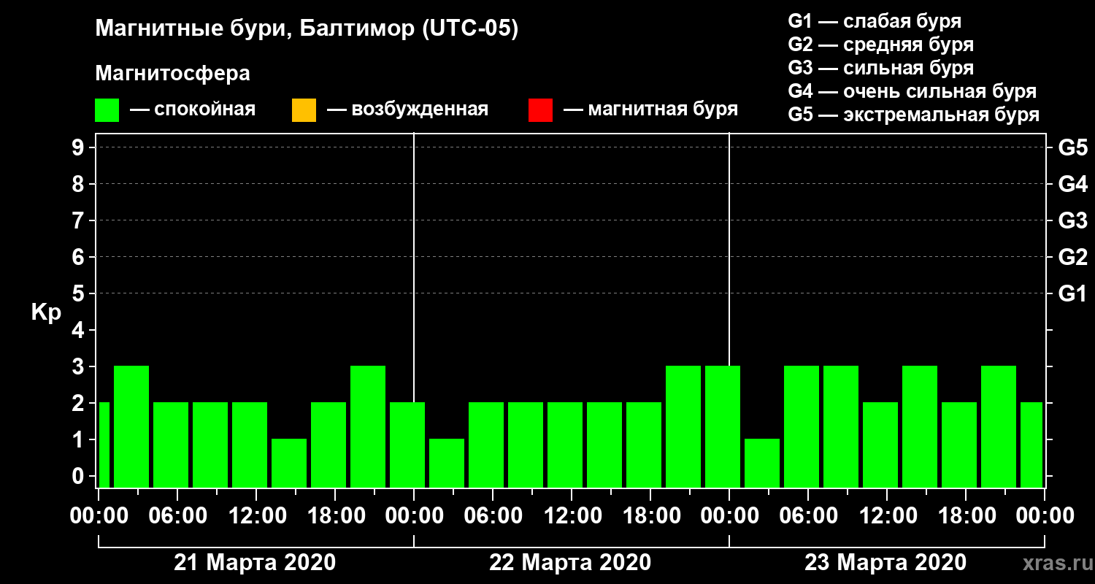
Task: Click the '06:00' time label for 21 March
Action: click(x=177, y=516)
